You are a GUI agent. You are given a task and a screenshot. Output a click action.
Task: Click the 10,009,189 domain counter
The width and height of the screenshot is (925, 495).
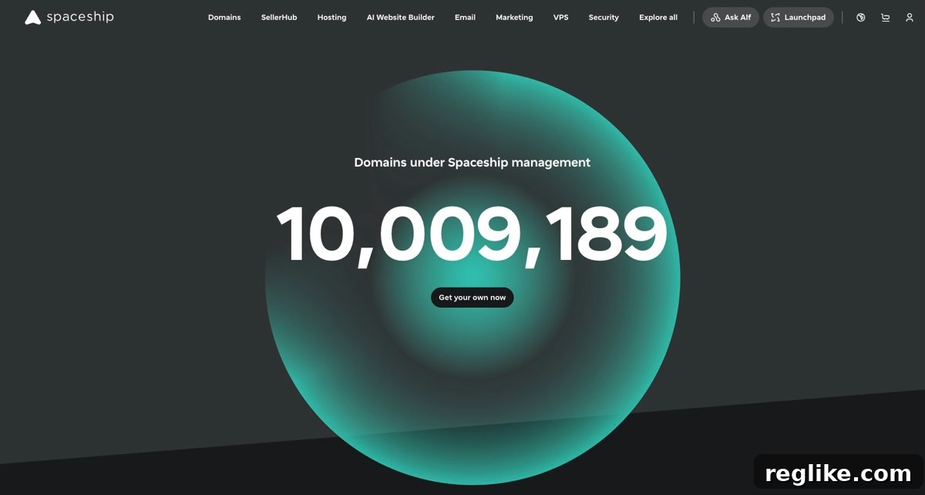coord(472,235)
